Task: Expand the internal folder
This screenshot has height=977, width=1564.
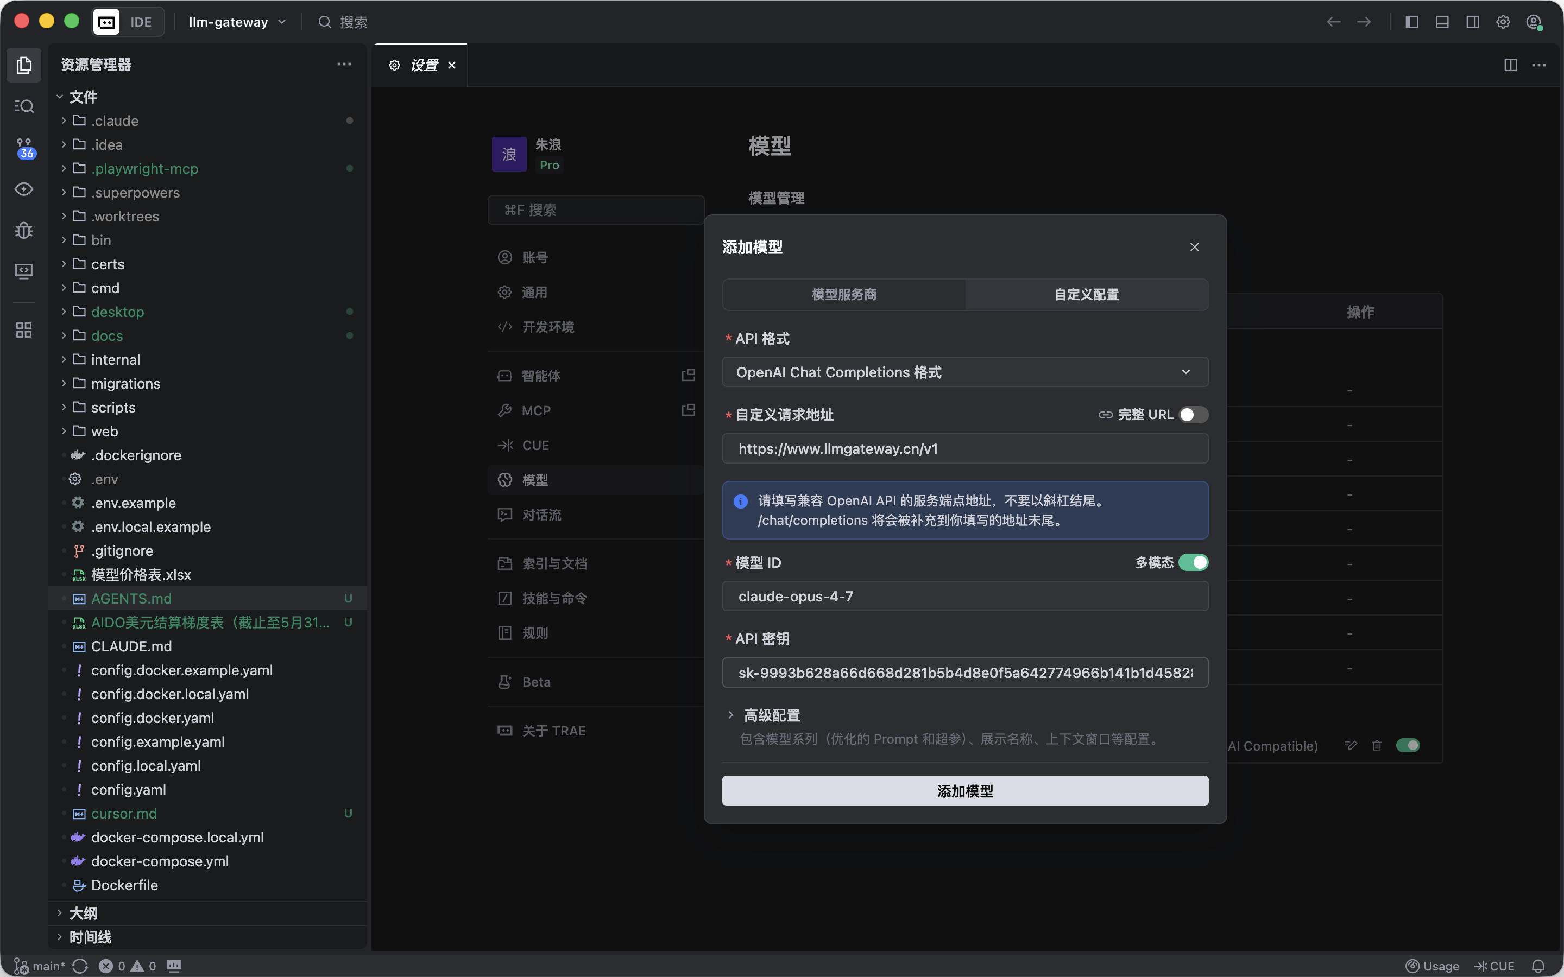Action: (207, 359)
